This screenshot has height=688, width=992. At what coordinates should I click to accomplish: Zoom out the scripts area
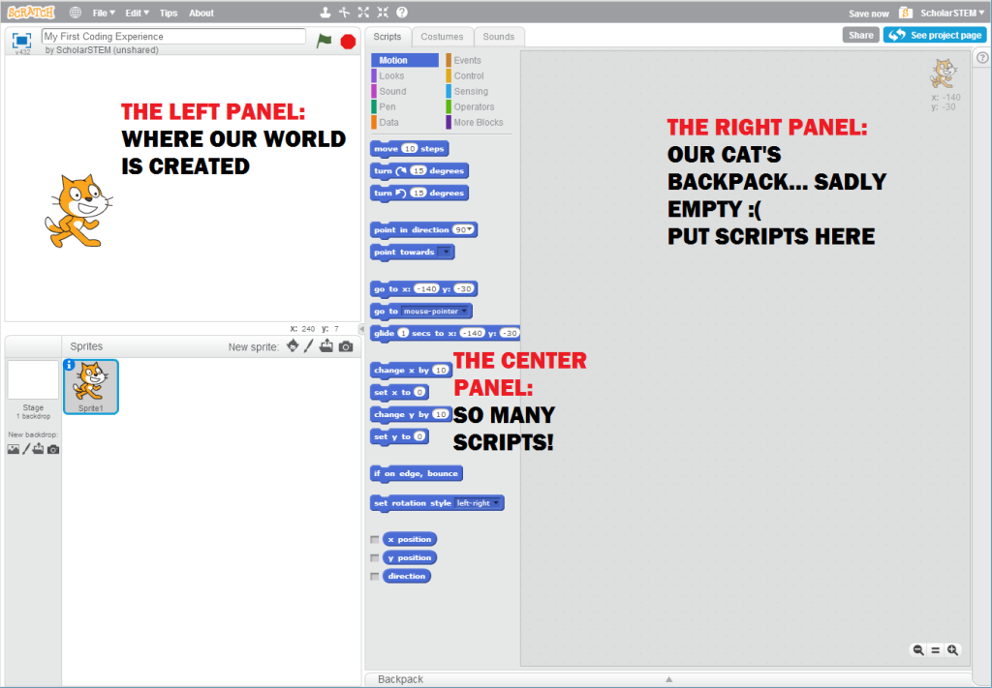pos(918,650)
